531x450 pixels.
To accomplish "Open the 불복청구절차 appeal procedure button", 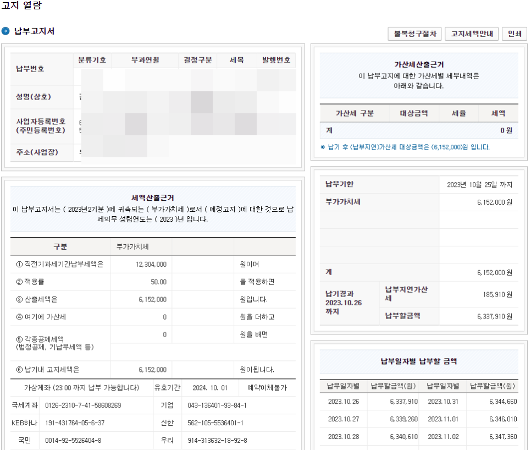I will (x=414, y=34).
